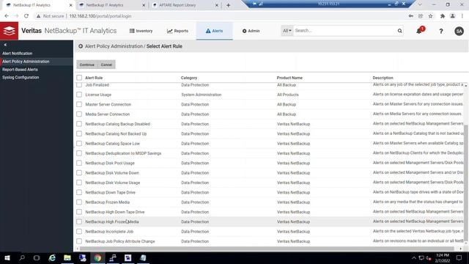
Task: Open Internet Explorer from taskbar
Action: 52,257
